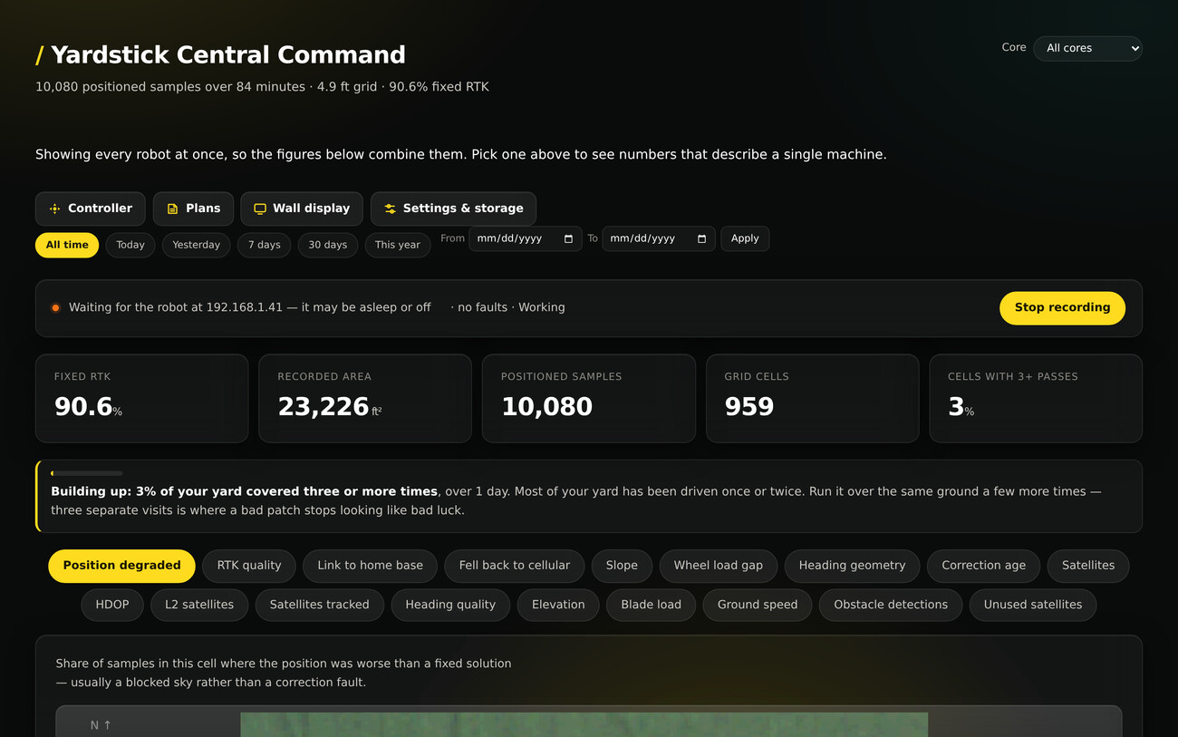Switch to L2 satellites layer
This screenshot has width=1178, height=737.
pos(199,605)
